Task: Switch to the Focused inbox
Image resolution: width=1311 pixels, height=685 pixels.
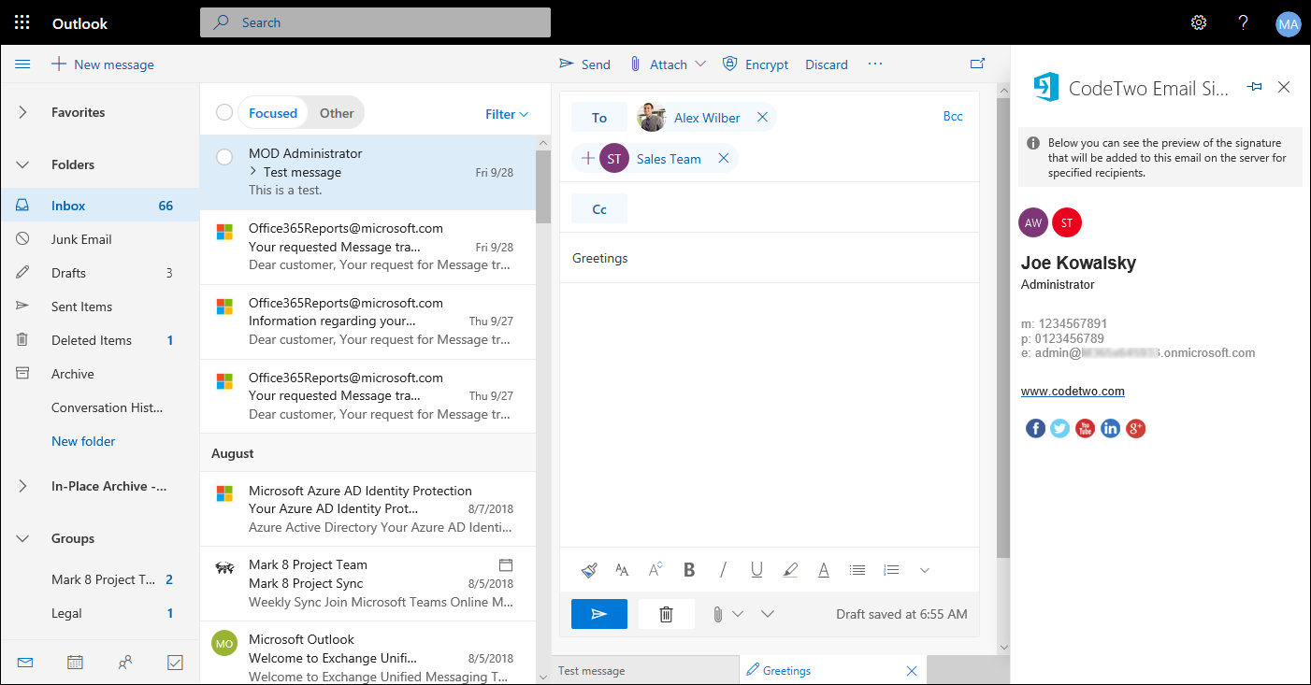Action: point(273,113)
